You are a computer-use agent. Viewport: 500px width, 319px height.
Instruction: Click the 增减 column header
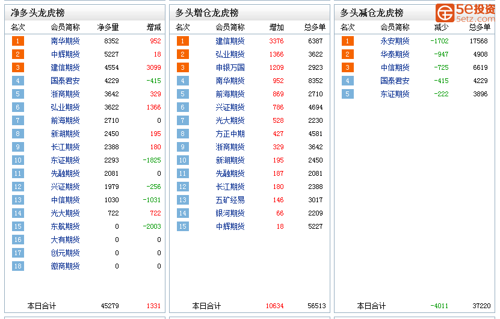click(x=153, y=28)
